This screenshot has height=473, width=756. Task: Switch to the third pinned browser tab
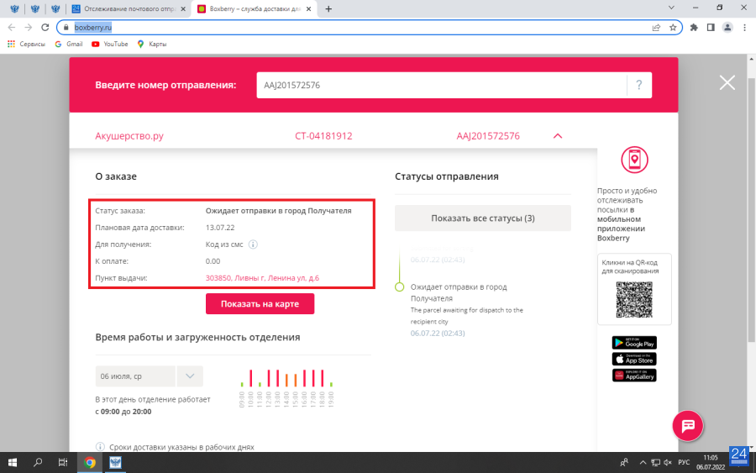coord(55,8)
